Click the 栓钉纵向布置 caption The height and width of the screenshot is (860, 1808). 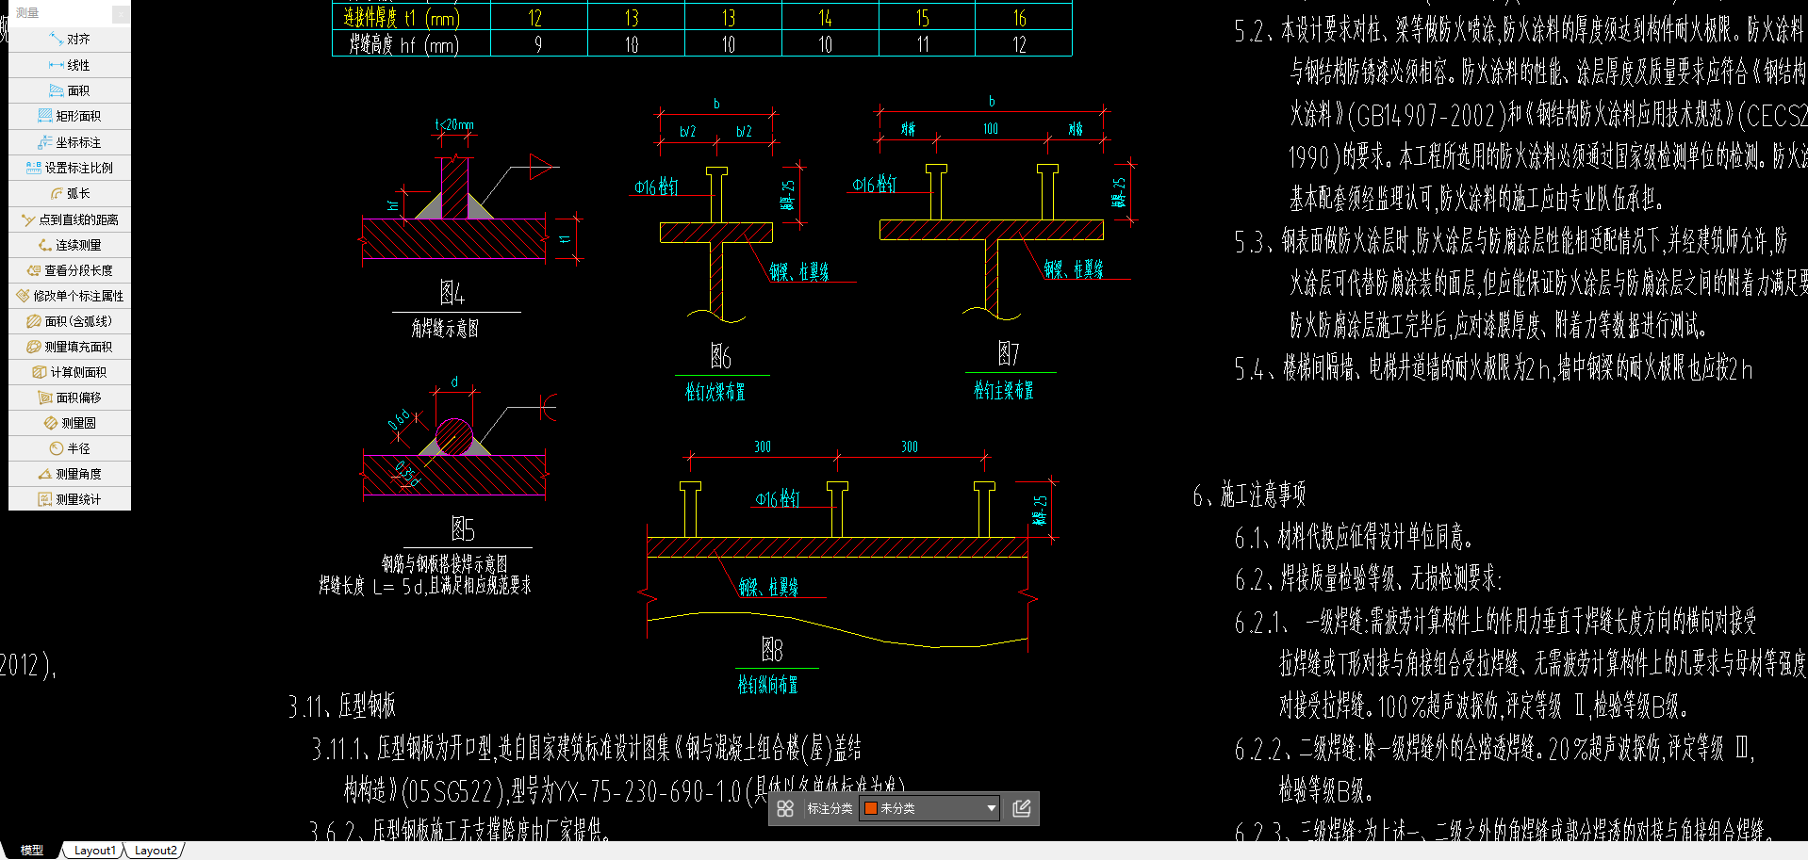click(767, 685)
